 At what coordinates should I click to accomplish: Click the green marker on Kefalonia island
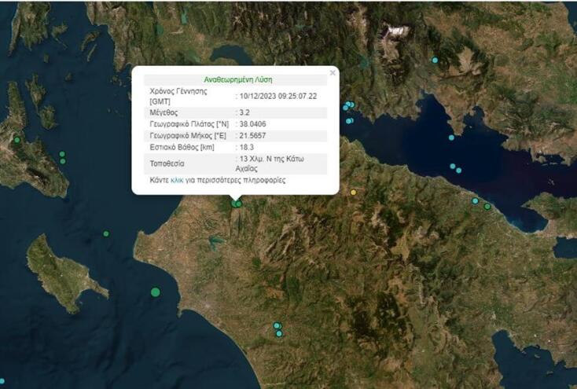tap(17, 140)
